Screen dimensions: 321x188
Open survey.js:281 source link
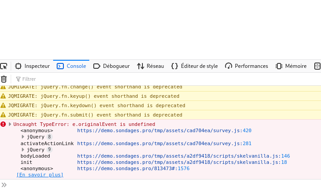pyautogui.click(x=164, y=143)
